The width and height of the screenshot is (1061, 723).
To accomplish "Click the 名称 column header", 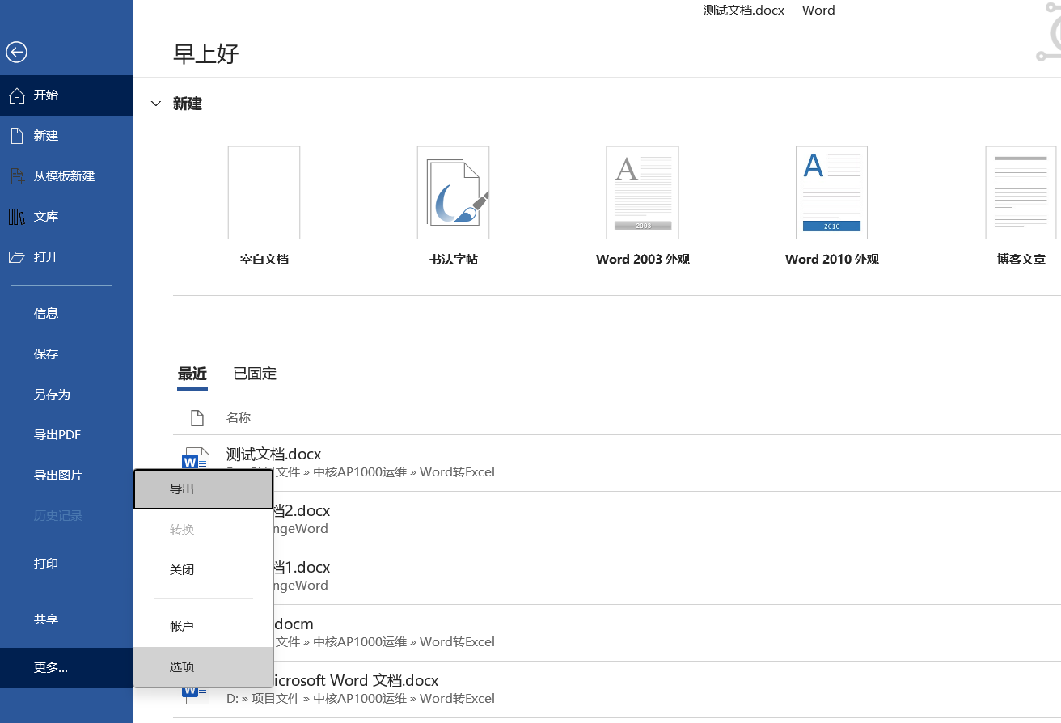I will 239,418.
